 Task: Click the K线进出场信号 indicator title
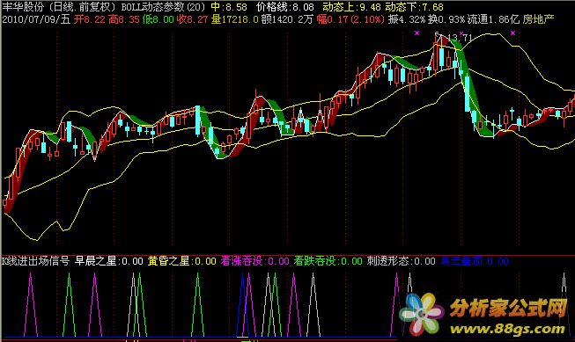[35, 261]
